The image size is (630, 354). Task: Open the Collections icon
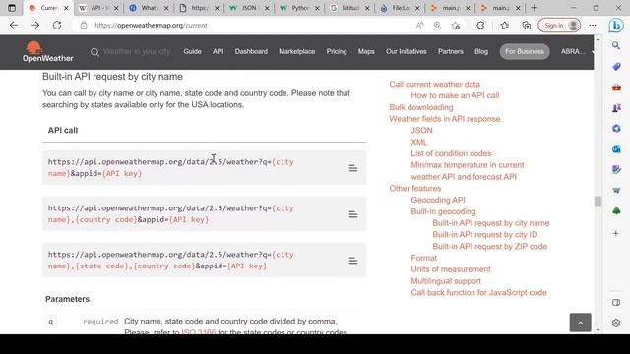coord(526,25)
